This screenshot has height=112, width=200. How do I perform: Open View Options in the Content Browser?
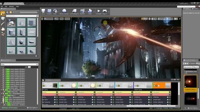click(193, 108)
